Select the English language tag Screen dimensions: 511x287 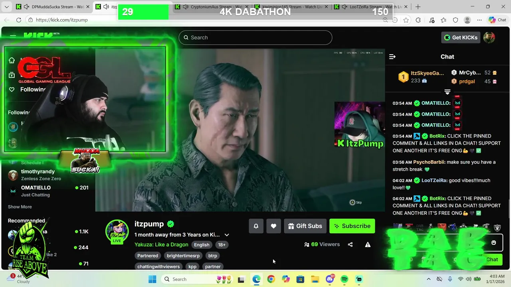coord(202,245)
